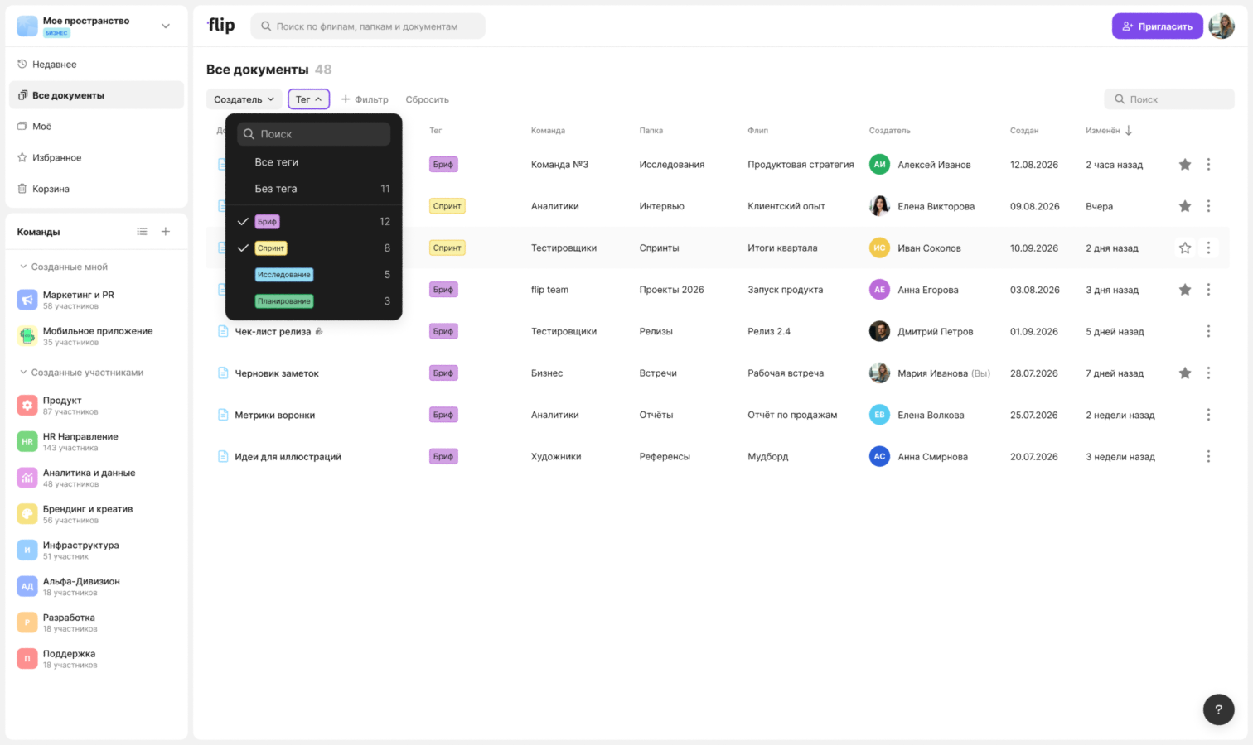The height and width of the screenshot is (745, 1253).
Task: Open more options for Елена Волкова row
Action: [x=1208, y=415]
